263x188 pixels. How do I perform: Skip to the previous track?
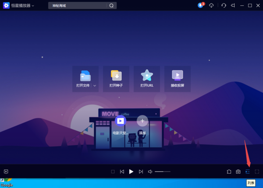pos(122,172)
